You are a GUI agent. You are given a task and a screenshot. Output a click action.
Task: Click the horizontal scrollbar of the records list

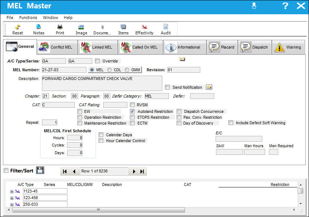point(99,210)
